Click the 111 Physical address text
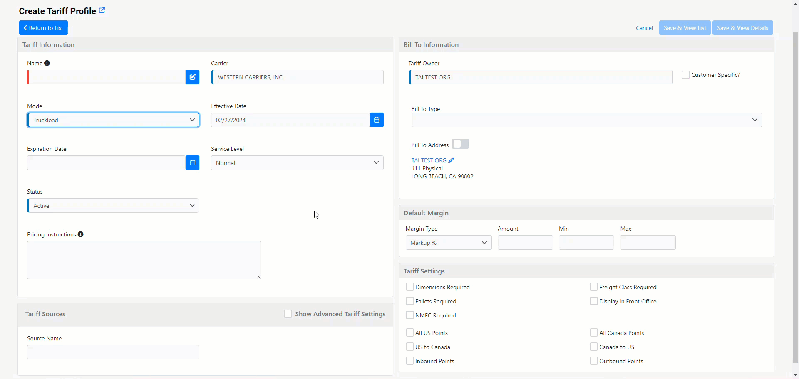This screenshot has height=379, width=799. 427,168
